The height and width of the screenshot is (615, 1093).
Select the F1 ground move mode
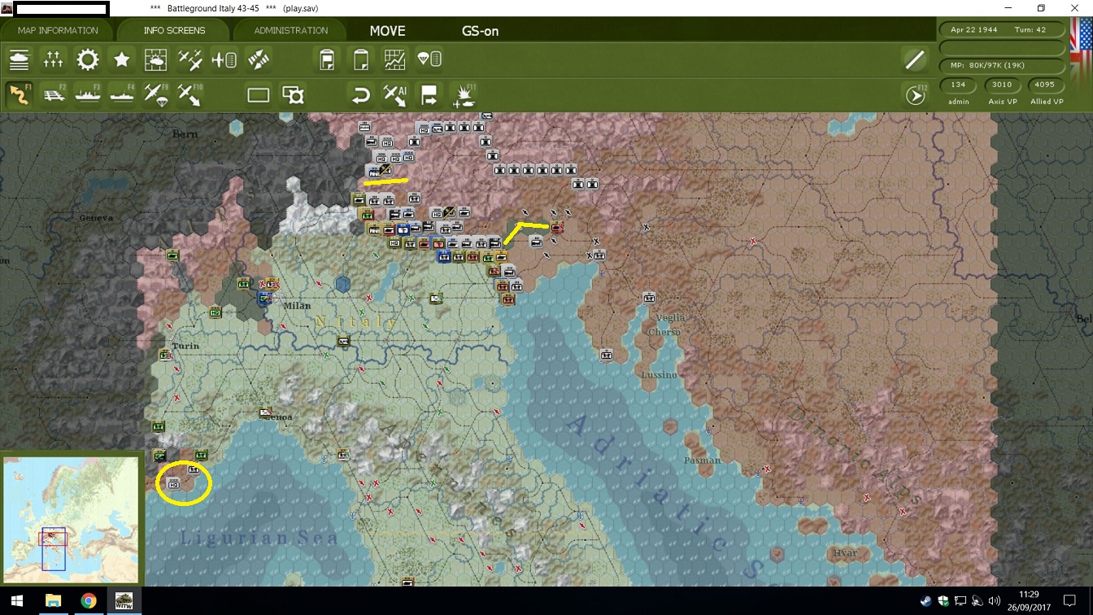point(20,94)
